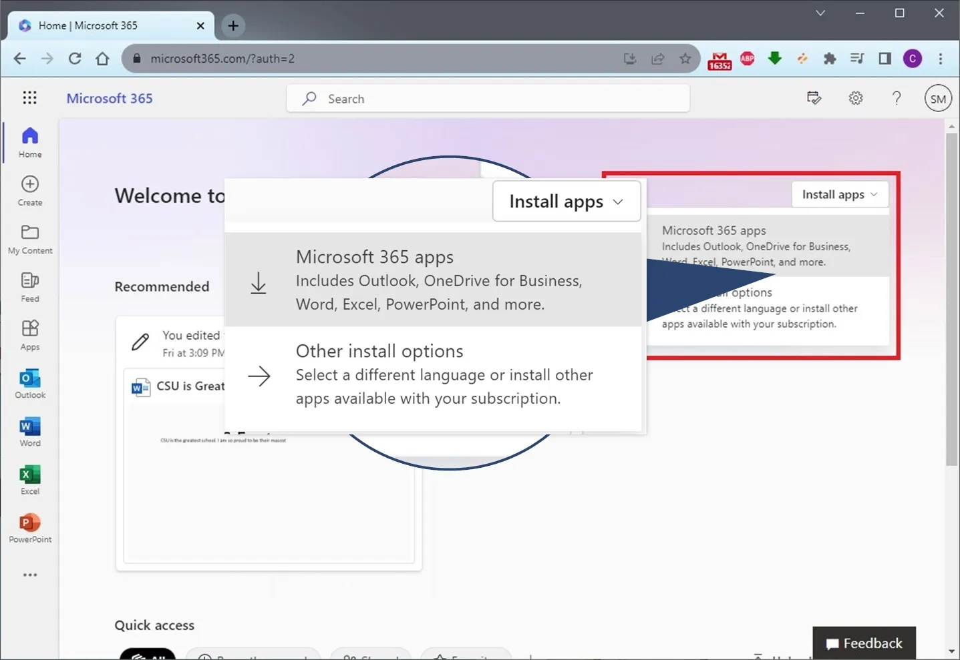Open the Microsoft 365 app launcher waffle
Image resolution: width=960 pixels, height=660 pixels.
click(29, 97)
